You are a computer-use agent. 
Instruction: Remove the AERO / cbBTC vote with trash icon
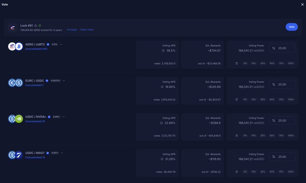tap(237, 63)
